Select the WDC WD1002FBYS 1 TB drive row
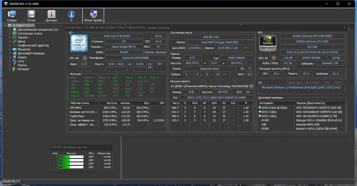The width and height of the screenshot is (357, 186). [x=301, y=116]
